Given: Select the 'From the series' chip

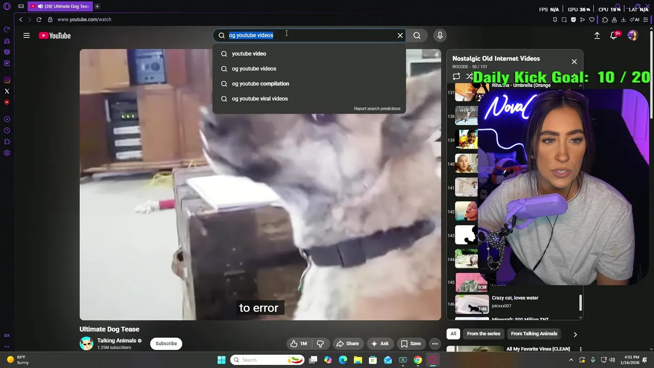Looking at the screenshot, I should click(x=483, y=334).
